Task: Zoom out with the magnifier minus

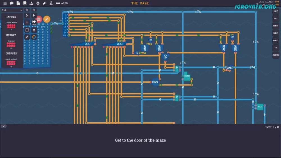Action: (x=34, y=10)
